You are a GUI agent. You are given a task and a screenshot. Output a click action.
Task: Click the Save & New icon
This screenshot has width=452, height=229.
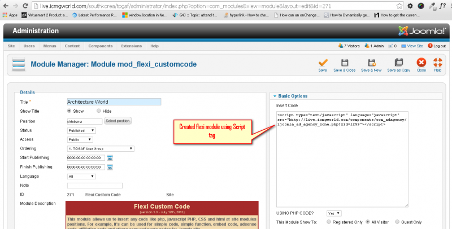coord(372,63)
